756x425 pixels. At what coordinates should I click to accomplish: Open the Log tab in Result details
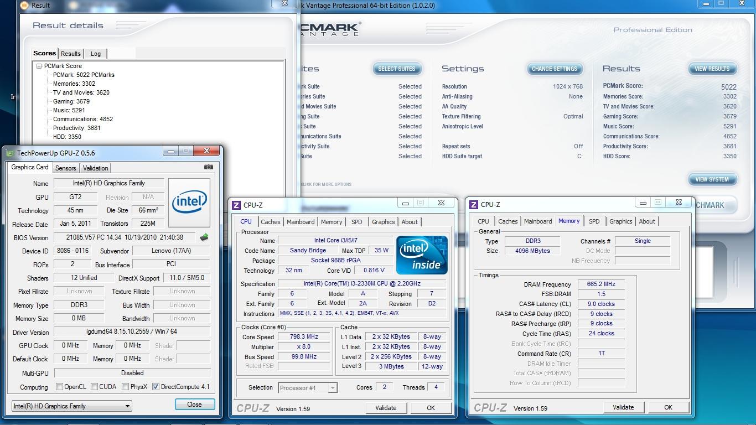click(x=96, y=54)
